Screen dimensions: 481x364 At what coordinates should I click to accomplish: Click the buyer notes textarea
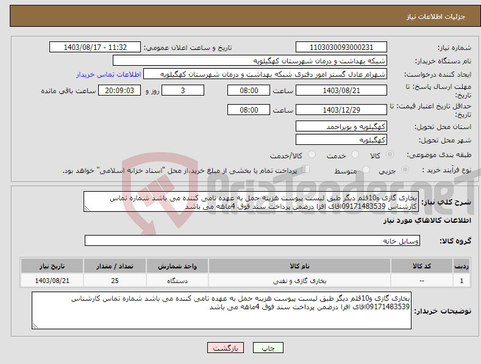pyautogui.click(x=221, y=310)
